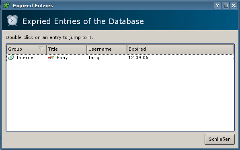Click the alarm clock icon in header
This screenshot has width=240, height=150.
tap(12, 21)
